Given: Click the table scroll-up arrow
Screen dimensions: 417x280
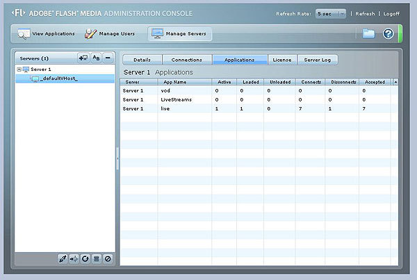Looking at the screenshot, I should pos(395,82).
